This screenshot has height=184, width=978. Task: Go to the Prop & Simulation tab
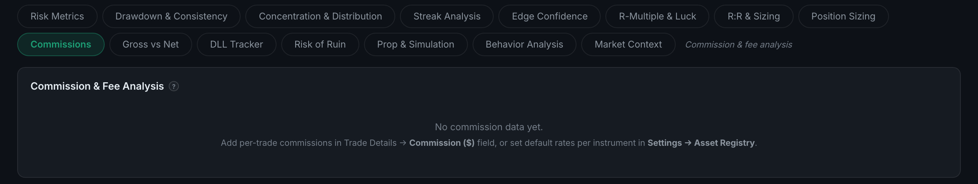(416, 44)
